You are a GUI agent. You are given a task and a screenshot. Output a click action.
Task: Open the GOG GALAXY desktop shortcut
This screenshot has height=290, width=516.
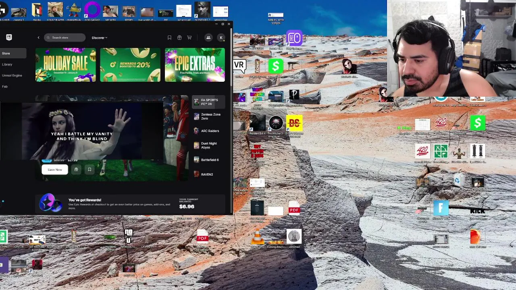point(92,12)
